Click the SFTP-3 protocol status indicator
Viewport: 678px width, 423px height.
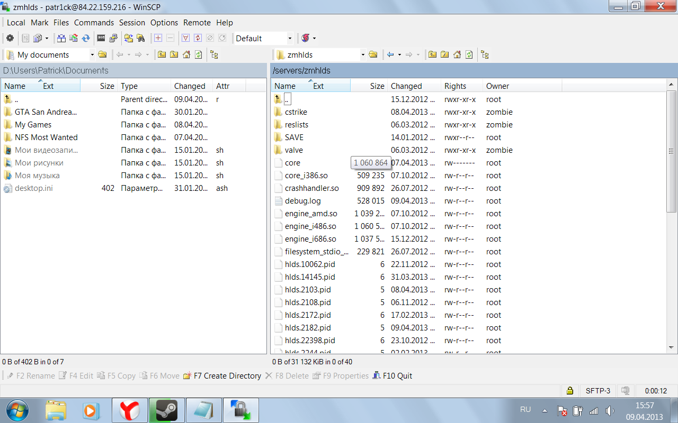click(x=598, y=391)
